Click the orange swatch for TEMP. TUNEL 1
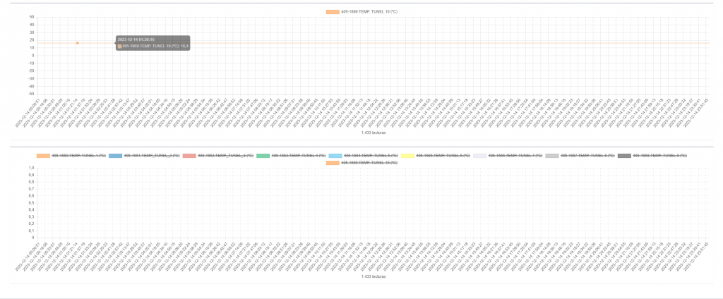This screenshot has height=299, width=723. click(x=43, y=154)
